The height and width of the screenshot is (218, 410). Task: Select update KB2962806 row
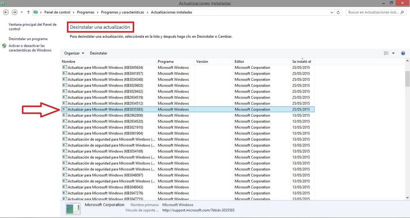tap(187, 115)
